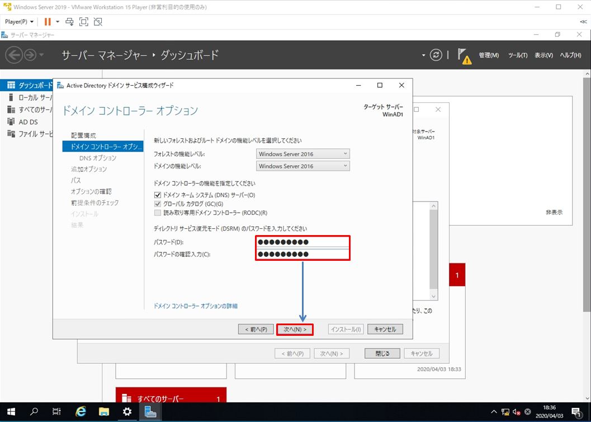Expand the フォレストの機能レベル dropdown
Image resolution: width=591 pixels, height=422 pixels.
(x=303, y=154)
